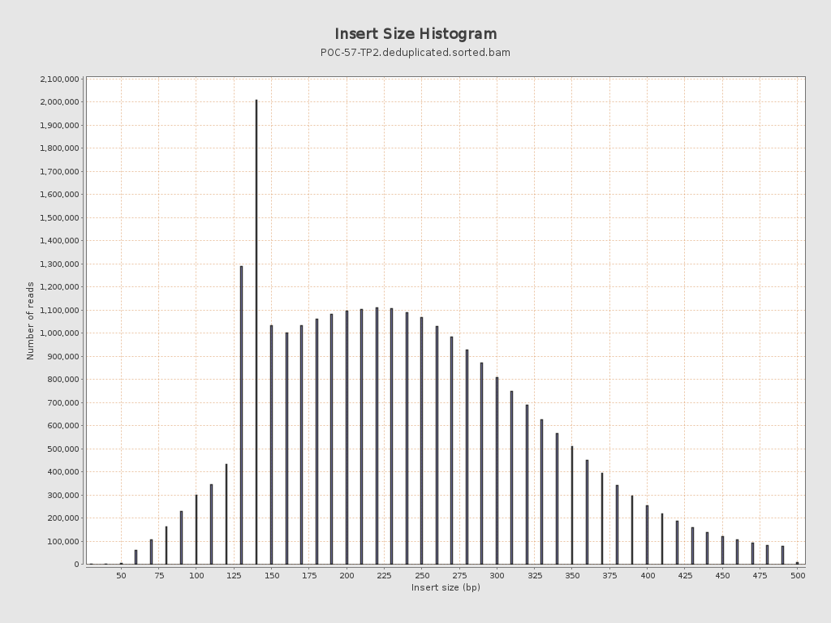The width and height of the screenshot is (831, 623).
Task: Click the y-axis tick label 1,700,000
Action: pos(60,171)
